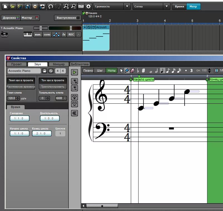Zoom out the notation editor
The height and width of the screenshot is (211, 223).
(x=74, y=88)
